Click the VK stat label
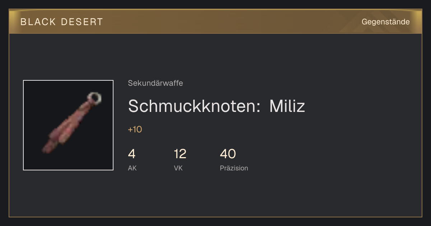The height and width of the screenshot is (226, 431). 178,168
